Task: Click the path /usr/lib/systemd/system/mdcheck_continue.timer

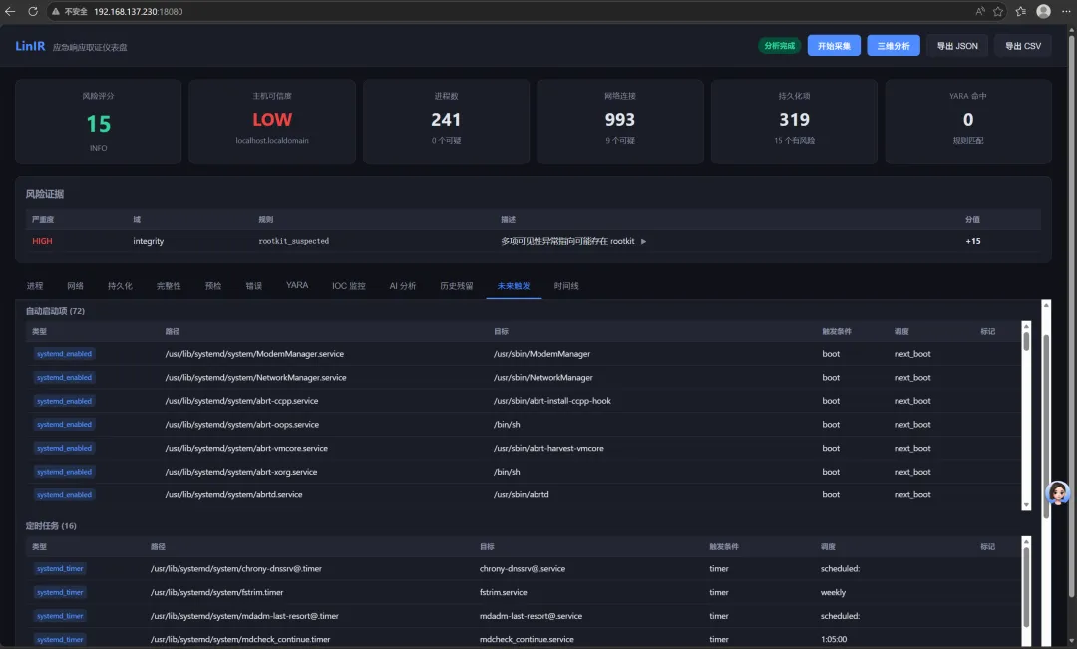Action: tap(240, 639)
